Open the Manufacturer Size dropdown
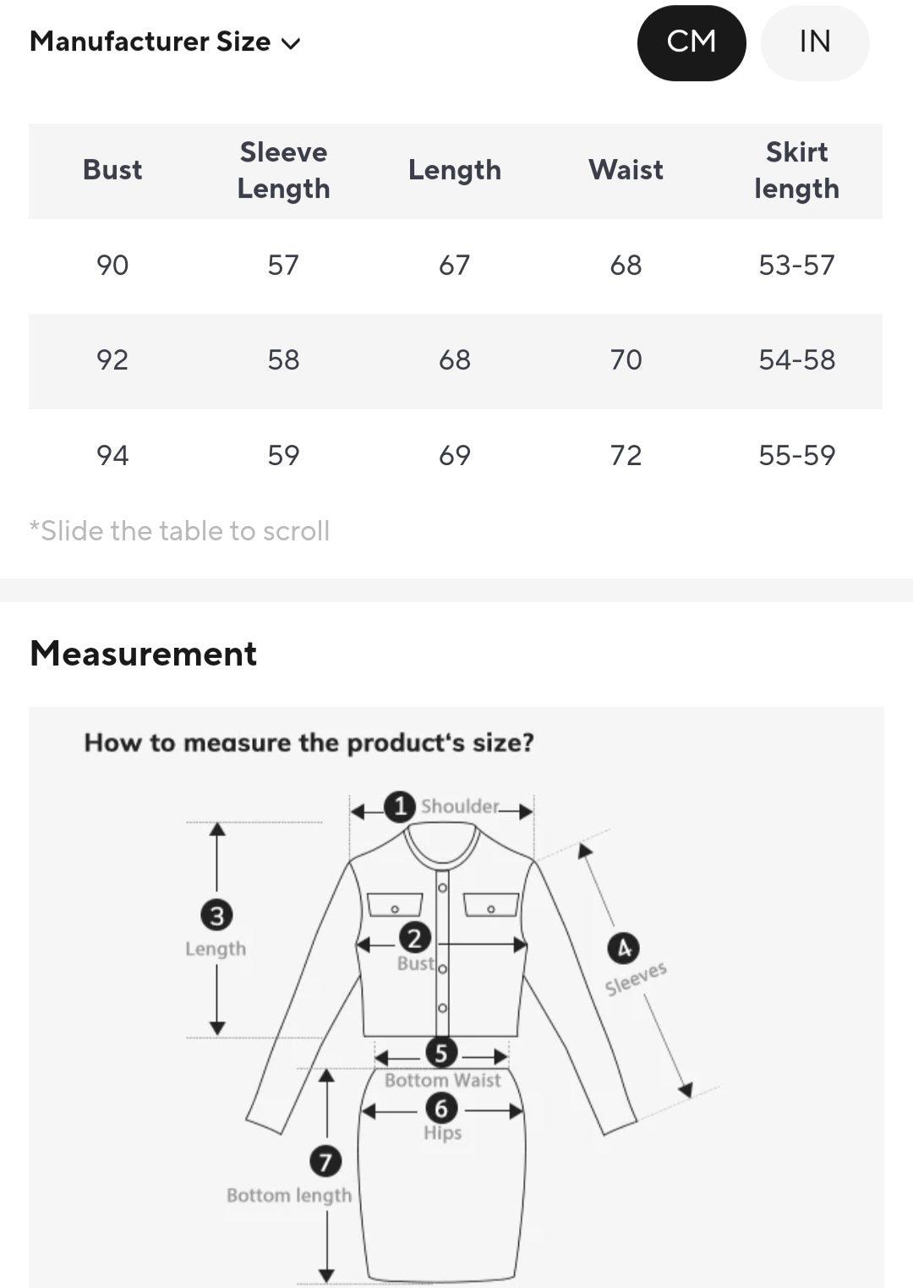913x1288 pixels. click(x=165, y=41)
